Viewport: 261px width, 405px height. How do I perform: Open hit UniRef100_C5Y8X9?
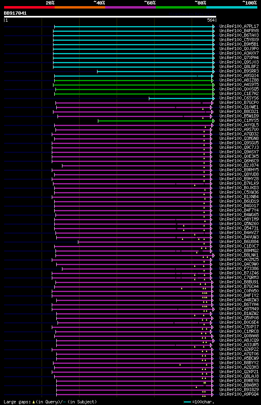click(x=239, y=40)
